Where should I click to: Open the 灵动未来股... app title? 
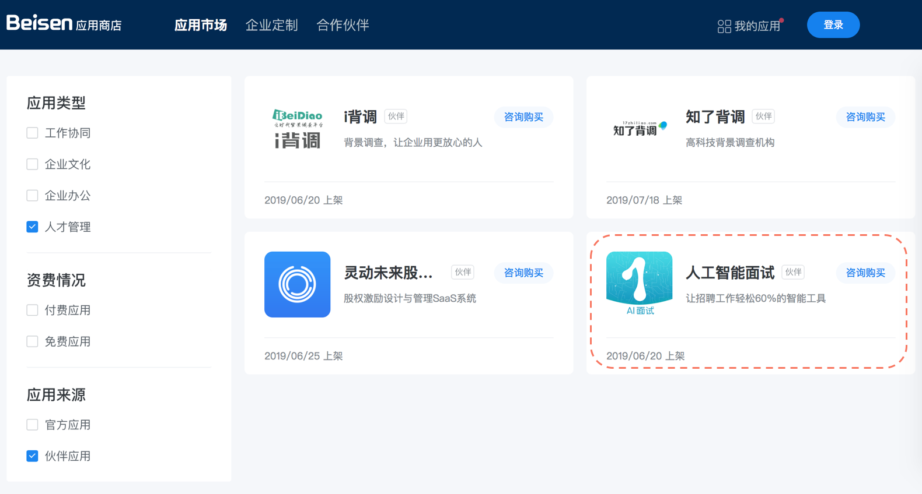tap(388, 273)
